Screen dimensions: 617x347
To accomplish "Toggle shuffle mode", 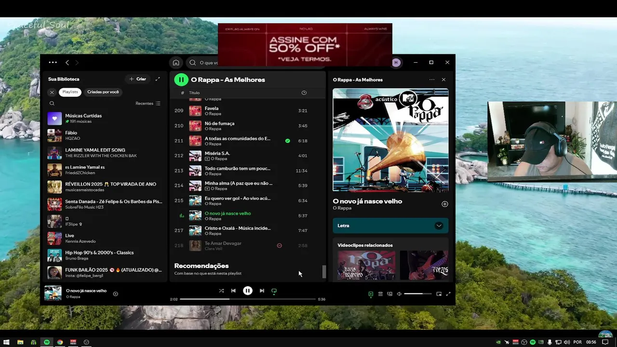I will (x=221, y=291).
